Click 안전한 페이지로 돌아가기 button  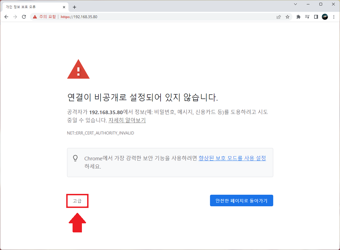pyautogui.click(x=242, y=200)
